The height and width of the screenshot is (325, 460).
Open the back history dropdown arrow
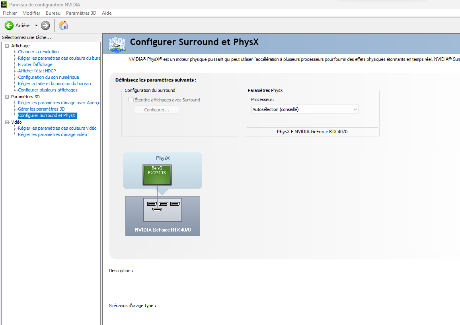click(36, 25)
